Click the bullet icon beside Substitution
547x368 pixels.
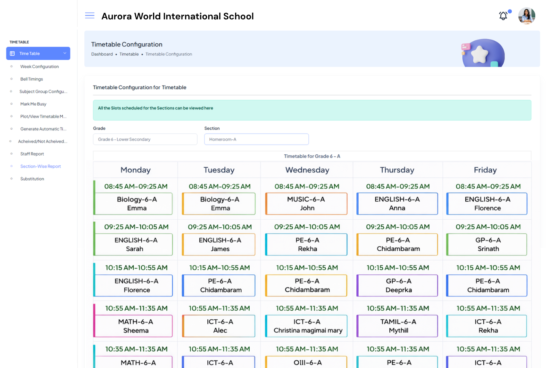coord(11,179)
